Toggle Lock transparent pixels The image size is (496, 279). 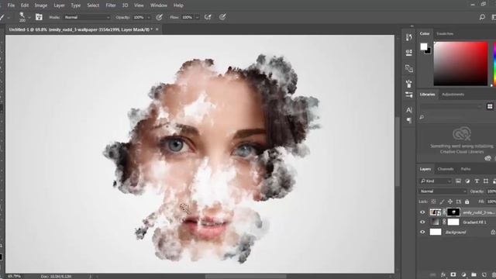(x=434, y=201)
